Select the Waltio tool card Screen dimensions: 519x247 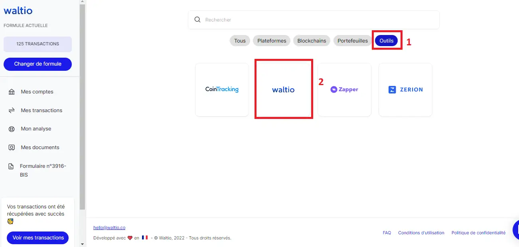tap(283, 89)
